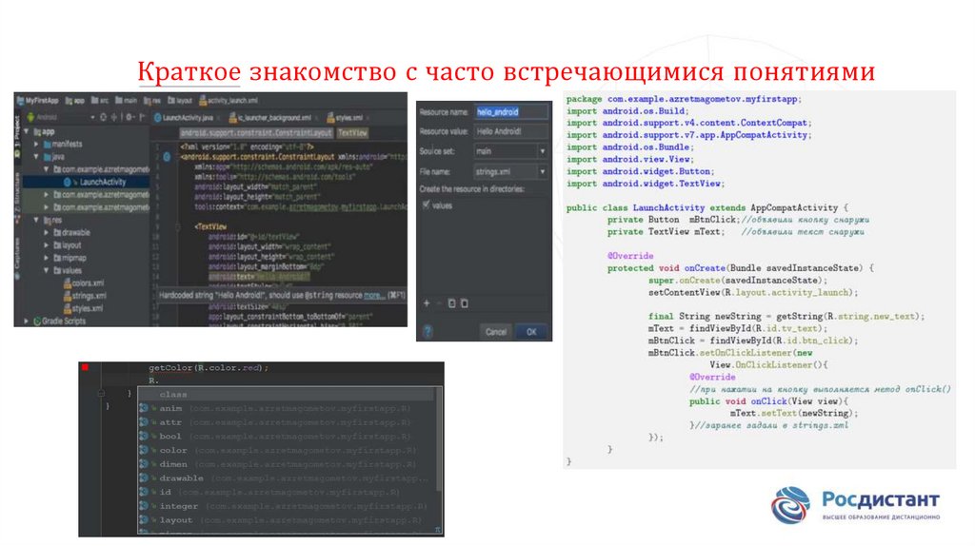This screenshot has height=546, width=975.
Task: Click the LaunchActivity class icon in tree
Action: pyautogui.click(x=69, y=181)
